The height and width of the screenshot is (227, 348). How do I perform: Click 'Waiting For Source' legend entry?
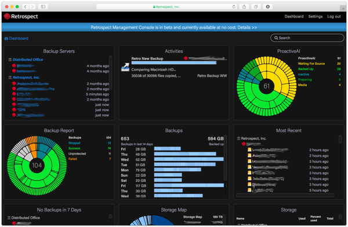[x=311, y=64]
